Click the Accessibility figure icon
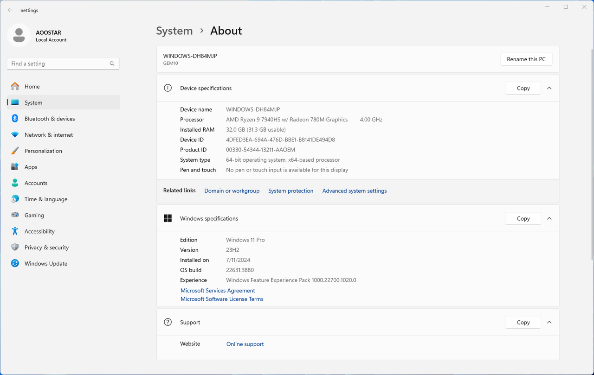The width and height of the screenshot is (594, 375). point(15,231)
